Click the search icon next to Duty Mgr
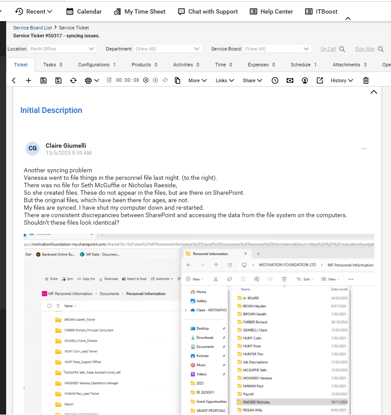The width and height of the screenshot is (391, 415). coord(381,49)
